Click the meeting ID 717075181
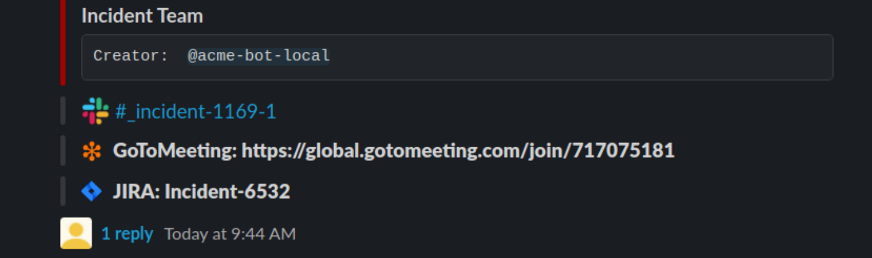Image resolution: width=872 pixels, height=258 pixels. [623, 151]
